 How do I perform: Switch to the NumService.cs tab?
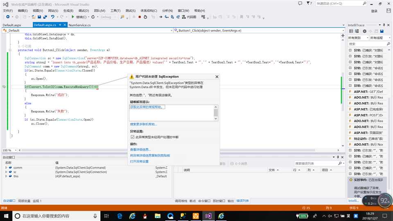[79, 25]
